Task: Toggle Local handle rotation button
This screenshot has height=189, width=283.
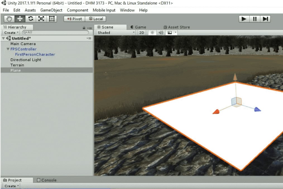Action: [x=96, y=19]
